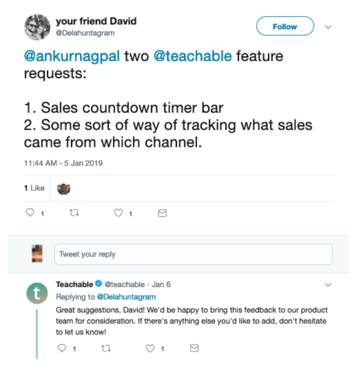This screenshot has height=367, width=357.
Task: Reply to David's tweet via speech bubble icon
Action: pyautogui.click(x=31, y=213)
